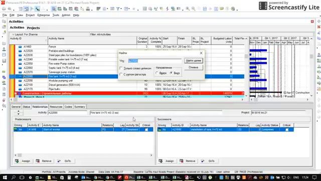Viewport: 321px width, 181px height.
Task: Switch to the Resources details tab
Action: click(x=56, y=107)
